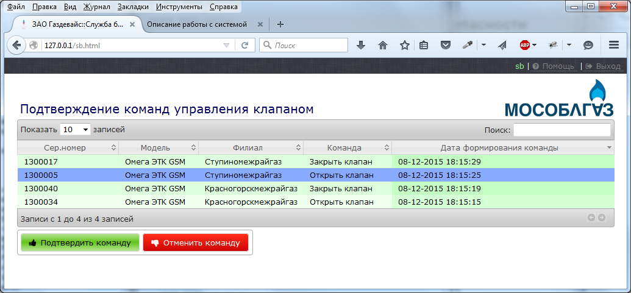Expand the eyedropper tool dropdown arrow

pyautogui.click(x=483, y=45)
